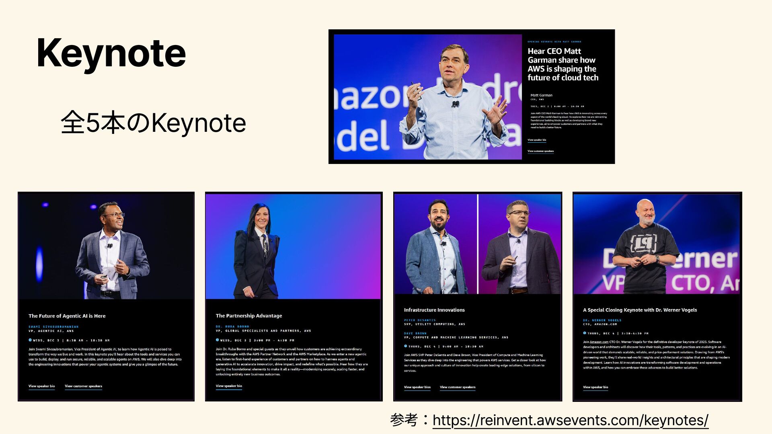Screen dimensions: 772x434
Task: Open View speaker bio in Matt Garman card
Action: pyautogui.click(x=537, y=140)
